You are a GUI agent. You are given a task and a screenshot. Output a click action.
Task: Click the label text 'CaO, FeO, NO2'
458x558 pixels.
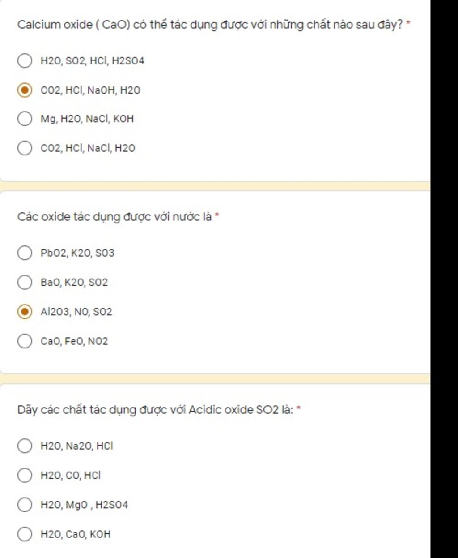click(74, 341)
